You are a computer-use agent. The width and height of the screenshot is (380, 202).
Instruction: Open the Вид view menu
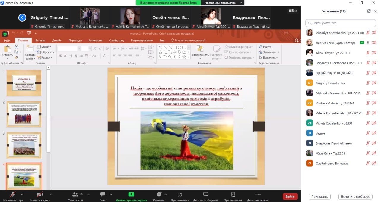[x=293, y=11]
